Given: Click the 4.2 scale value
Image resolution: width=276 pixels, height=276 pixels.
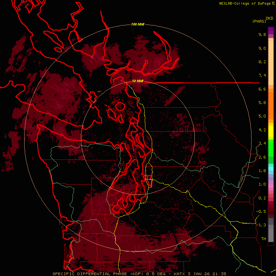Looking at the screenshot, I should tap(262, 130).
